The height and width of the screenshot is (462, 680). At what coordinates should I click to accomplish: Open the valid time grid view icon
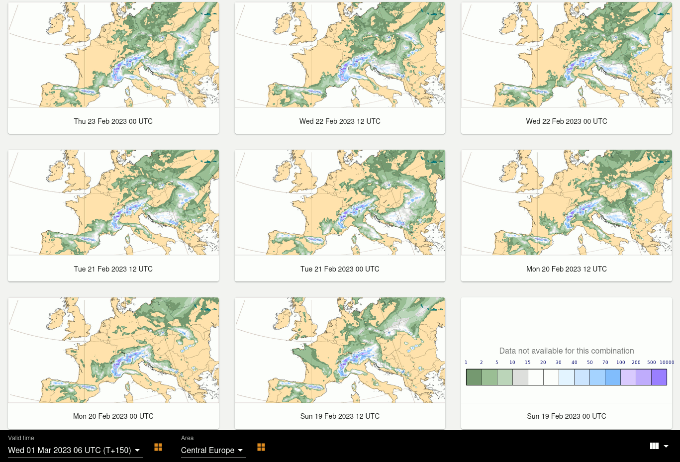pyautogui.click(x=158, y=447)
